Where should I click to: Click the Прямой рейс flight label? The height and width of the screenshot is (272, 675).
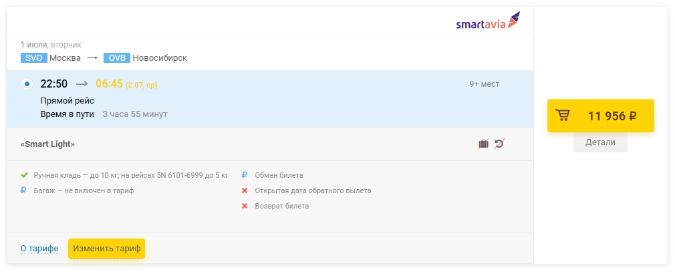click(x=67, y=101)
